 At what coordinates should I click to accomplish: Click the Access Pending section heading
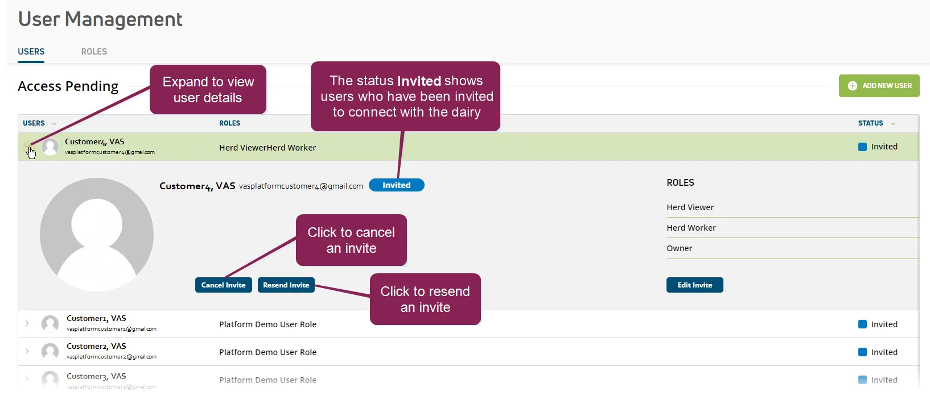pyautogui.click(x=68, y=86)
